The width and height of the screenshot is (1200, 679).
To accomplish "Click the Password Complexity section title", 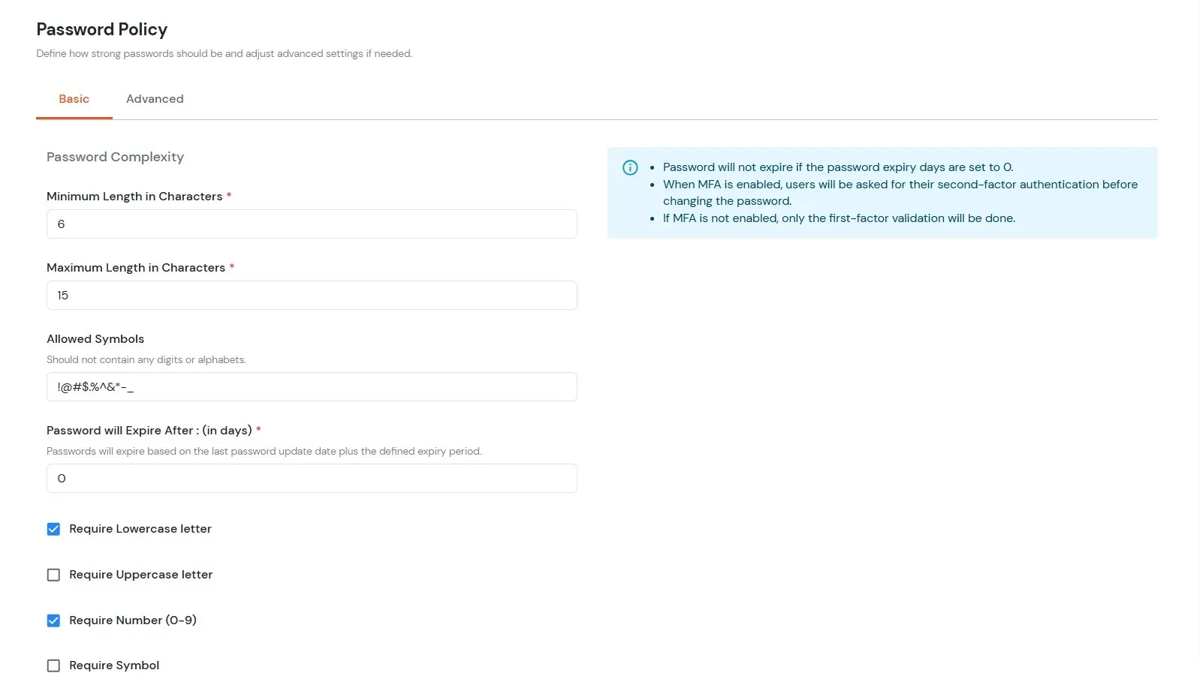I will point(115,157).
